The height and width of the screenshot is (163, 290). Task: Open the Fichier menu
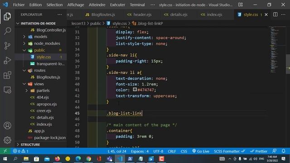(19, 5)
